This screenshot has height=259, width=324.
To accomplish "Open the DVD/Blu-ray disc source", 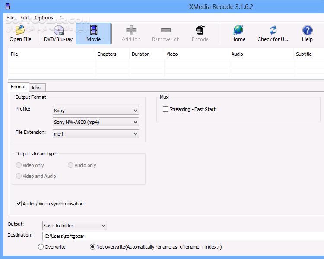I will click(x=58, y=34).
